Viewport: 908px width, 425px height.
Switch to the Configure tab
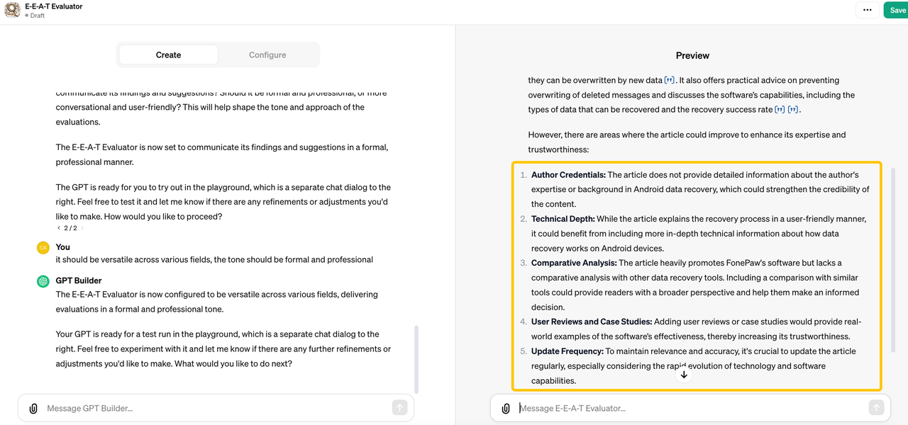[267, 55]
